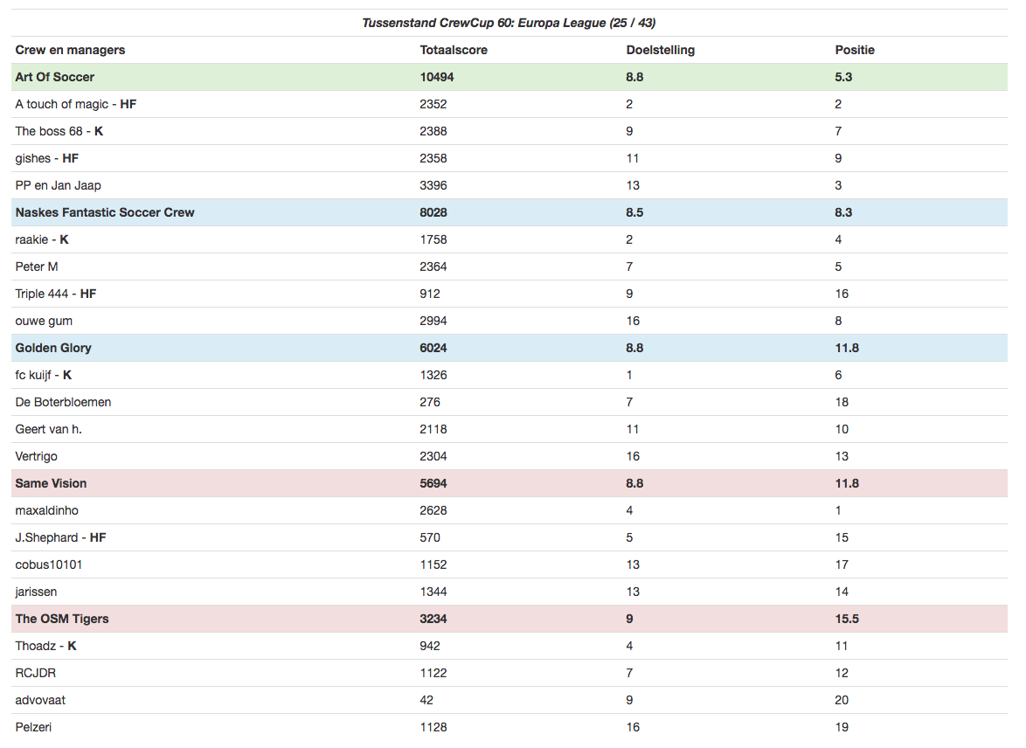Click the Doelstelling column header
The image size is (1026, 748).
661,50
